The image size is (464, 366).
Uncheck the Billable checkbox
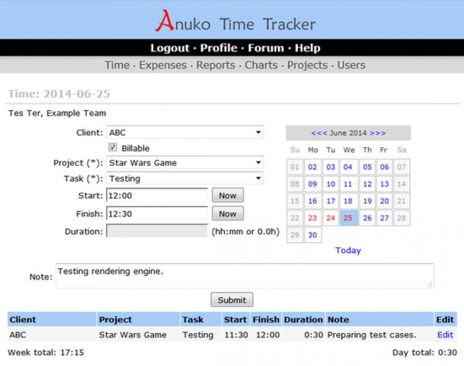112,148
